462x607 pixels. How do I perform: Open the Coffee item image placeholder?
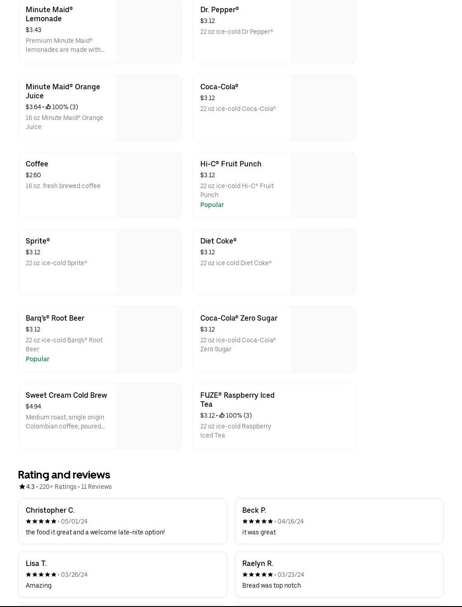click(x=148, y=185)
